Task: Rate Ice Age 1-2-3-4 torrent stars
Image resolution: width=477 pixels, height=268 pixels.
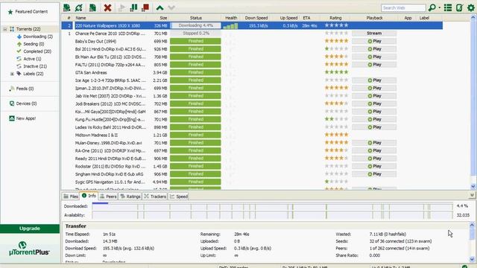Action: tap(336, 80)
